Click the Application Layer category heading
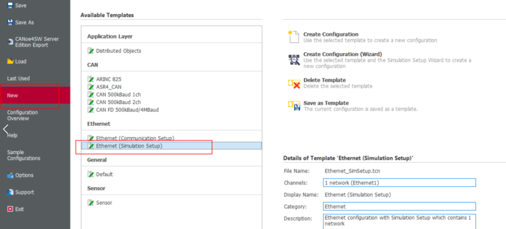 [110, 36]
